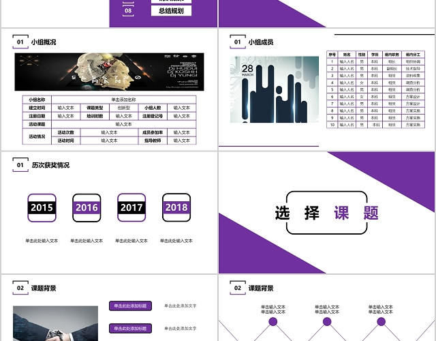Click the 活动次数 table cell
This screenshot has height=341, width=436.
click(66, 132)
